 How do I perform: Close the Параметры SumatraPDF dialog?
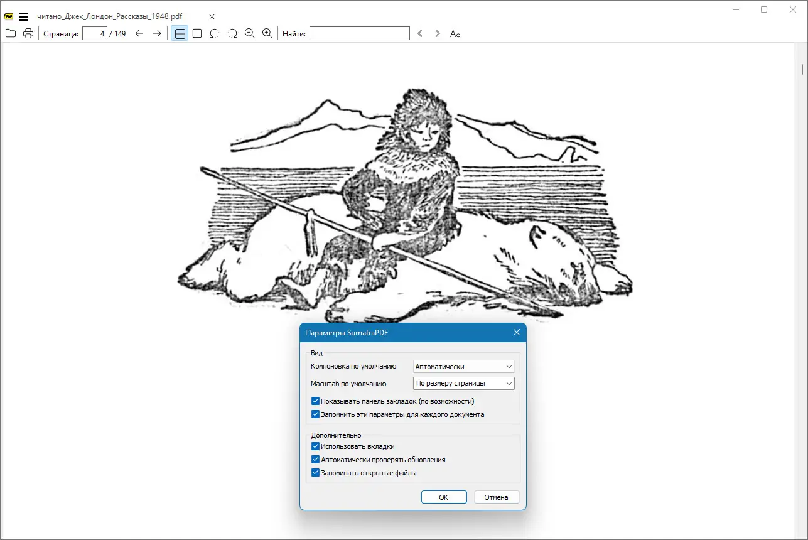click(x=517, y=333)
